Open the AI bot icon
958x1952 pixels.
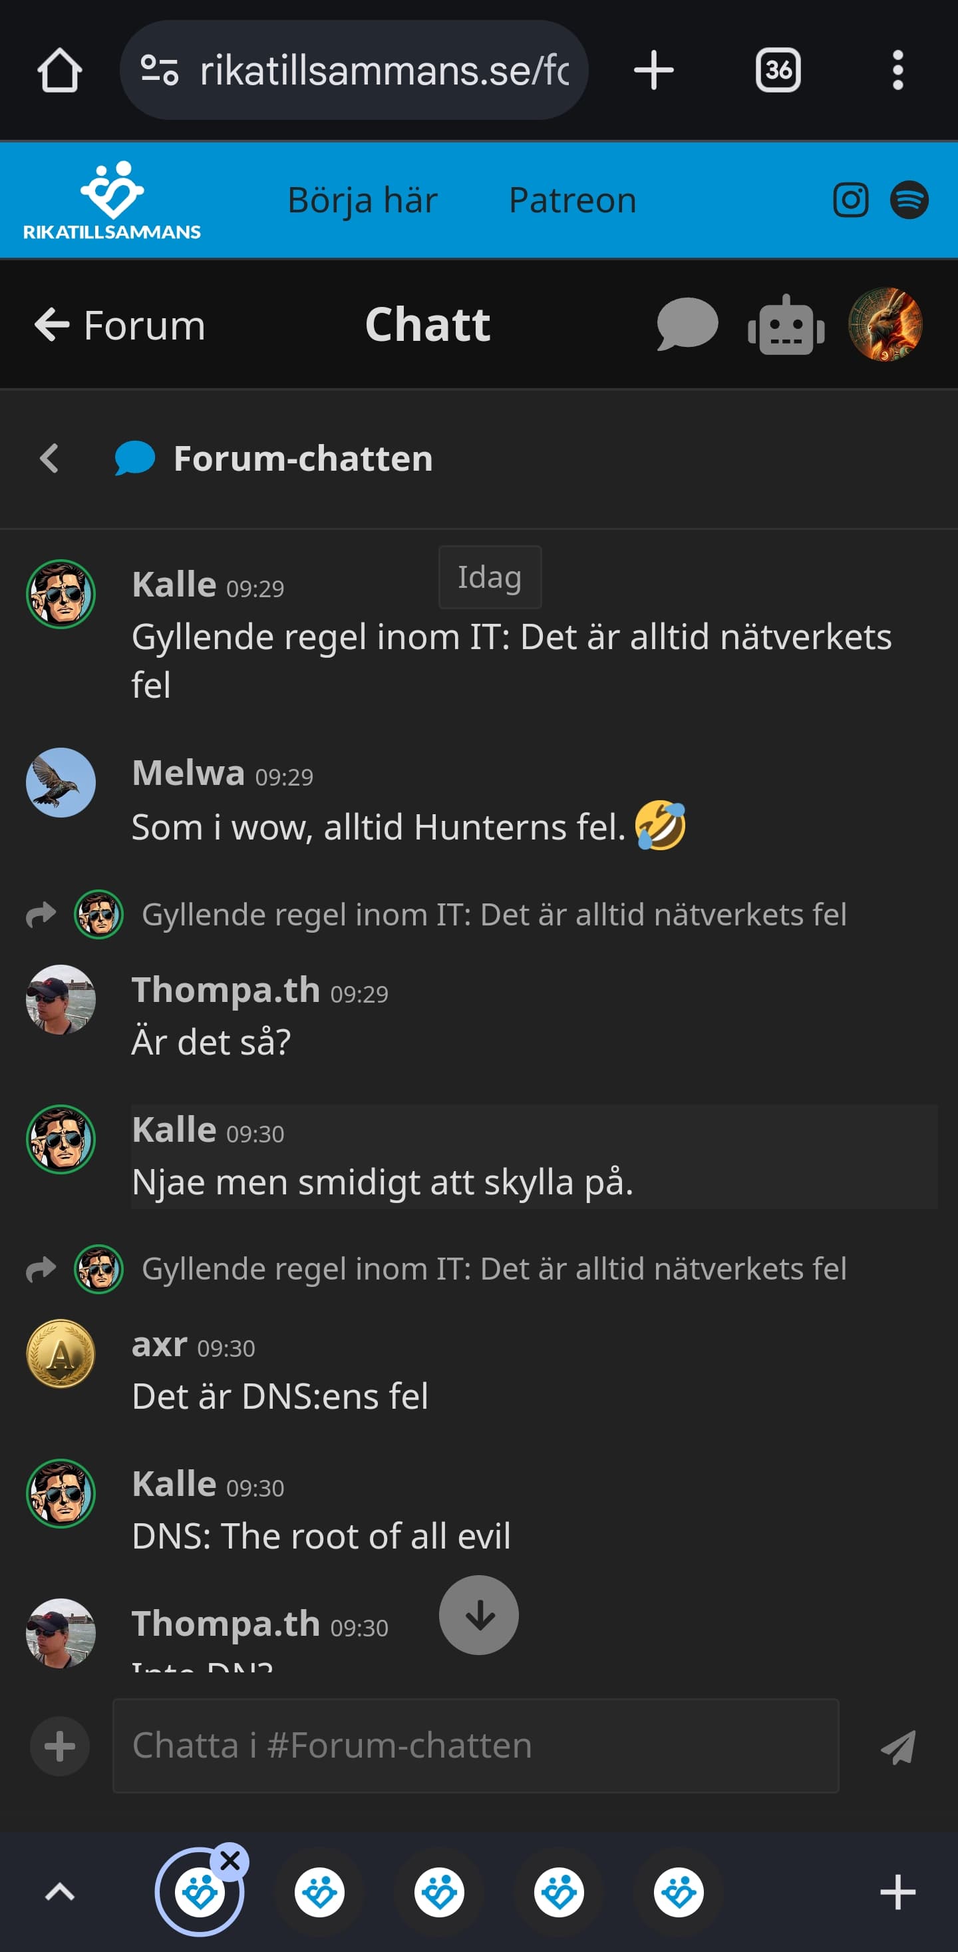click(x=785, y=325)
